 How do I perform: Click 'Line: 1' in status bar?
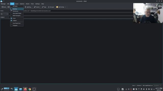tap(134, 85)
